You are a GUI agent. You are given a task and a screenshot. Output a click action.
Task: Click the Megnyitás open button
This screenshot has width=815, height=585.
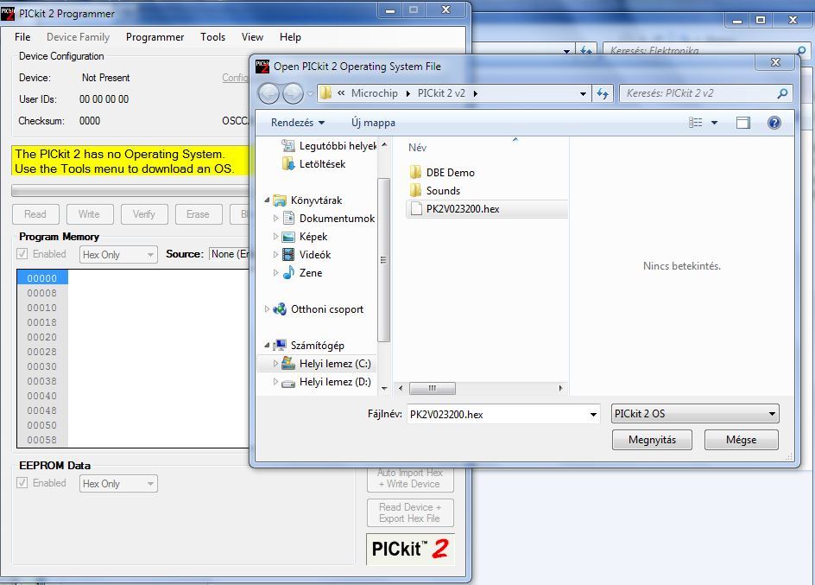pos(652,440)
